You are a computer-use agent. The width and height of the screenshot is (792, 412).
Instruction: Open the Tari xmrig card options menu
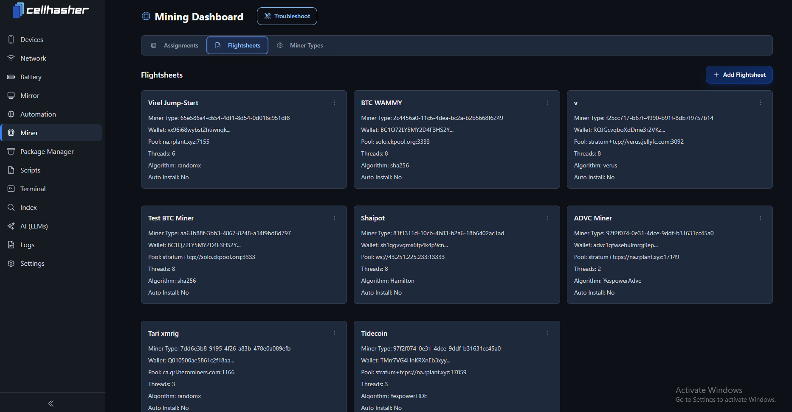point(335,333)
